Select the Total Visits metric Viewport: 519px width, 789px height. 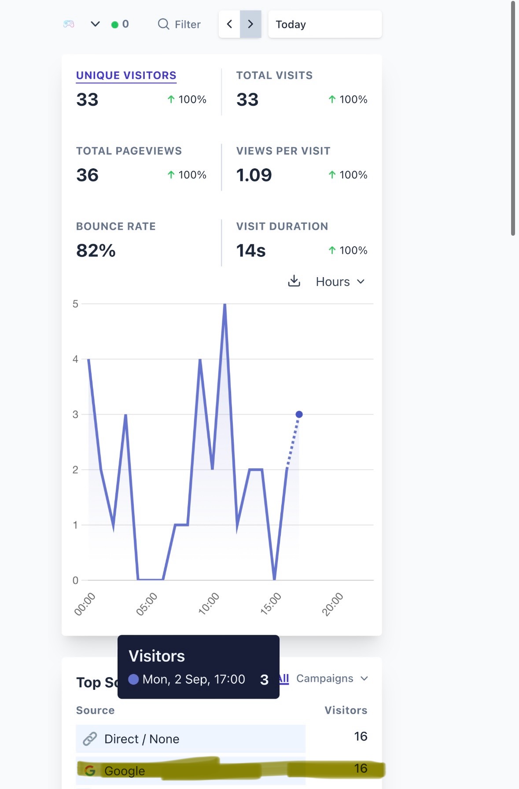tap(274, 75)
